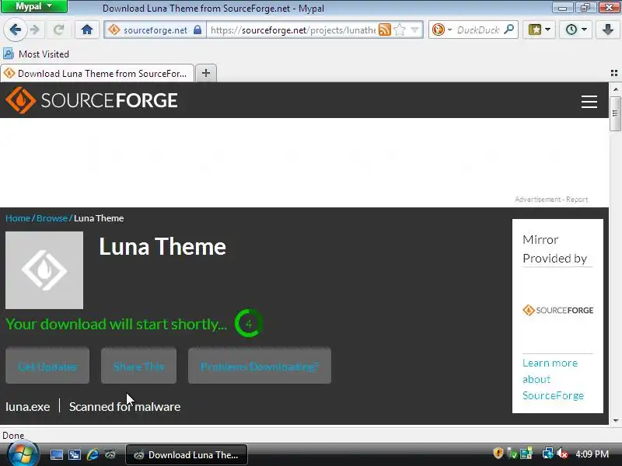The width and height of the screenshot is (622, 466).
Task: Open the Windows Start orb
Action: 23,454
